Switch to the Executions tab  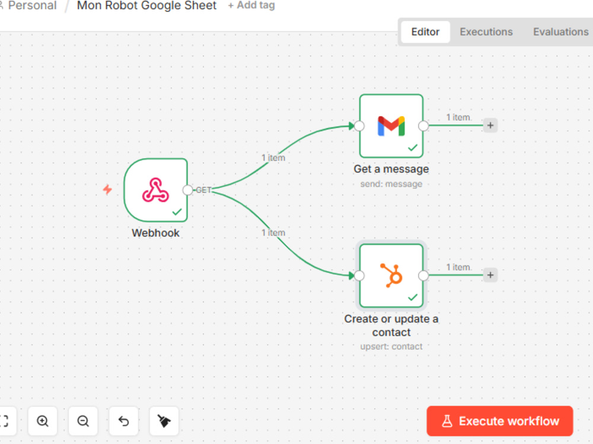tap(486, 32)
